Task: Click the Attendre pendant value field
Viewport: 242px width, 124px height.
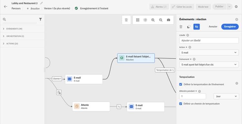Action: tap(193, 96)
